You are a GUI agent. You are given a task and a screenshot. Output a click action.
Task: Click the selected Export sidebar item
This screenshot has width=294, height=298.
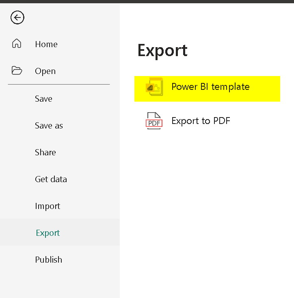click(x=48, y=233)
